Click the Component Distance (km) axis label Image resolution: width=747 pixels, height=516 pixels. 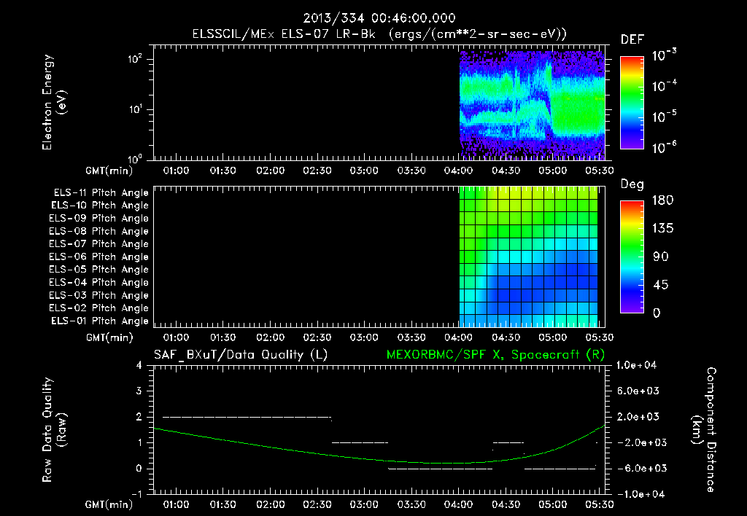[704, 430]
